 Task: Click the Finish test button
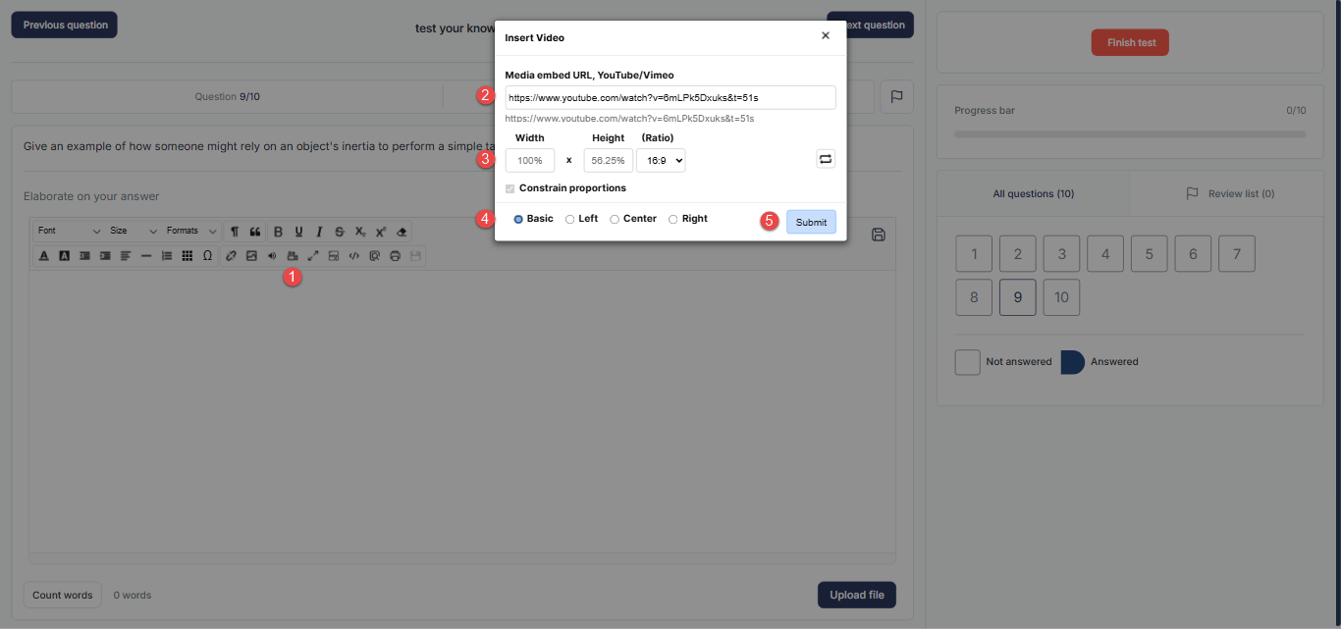[1130, 43]
